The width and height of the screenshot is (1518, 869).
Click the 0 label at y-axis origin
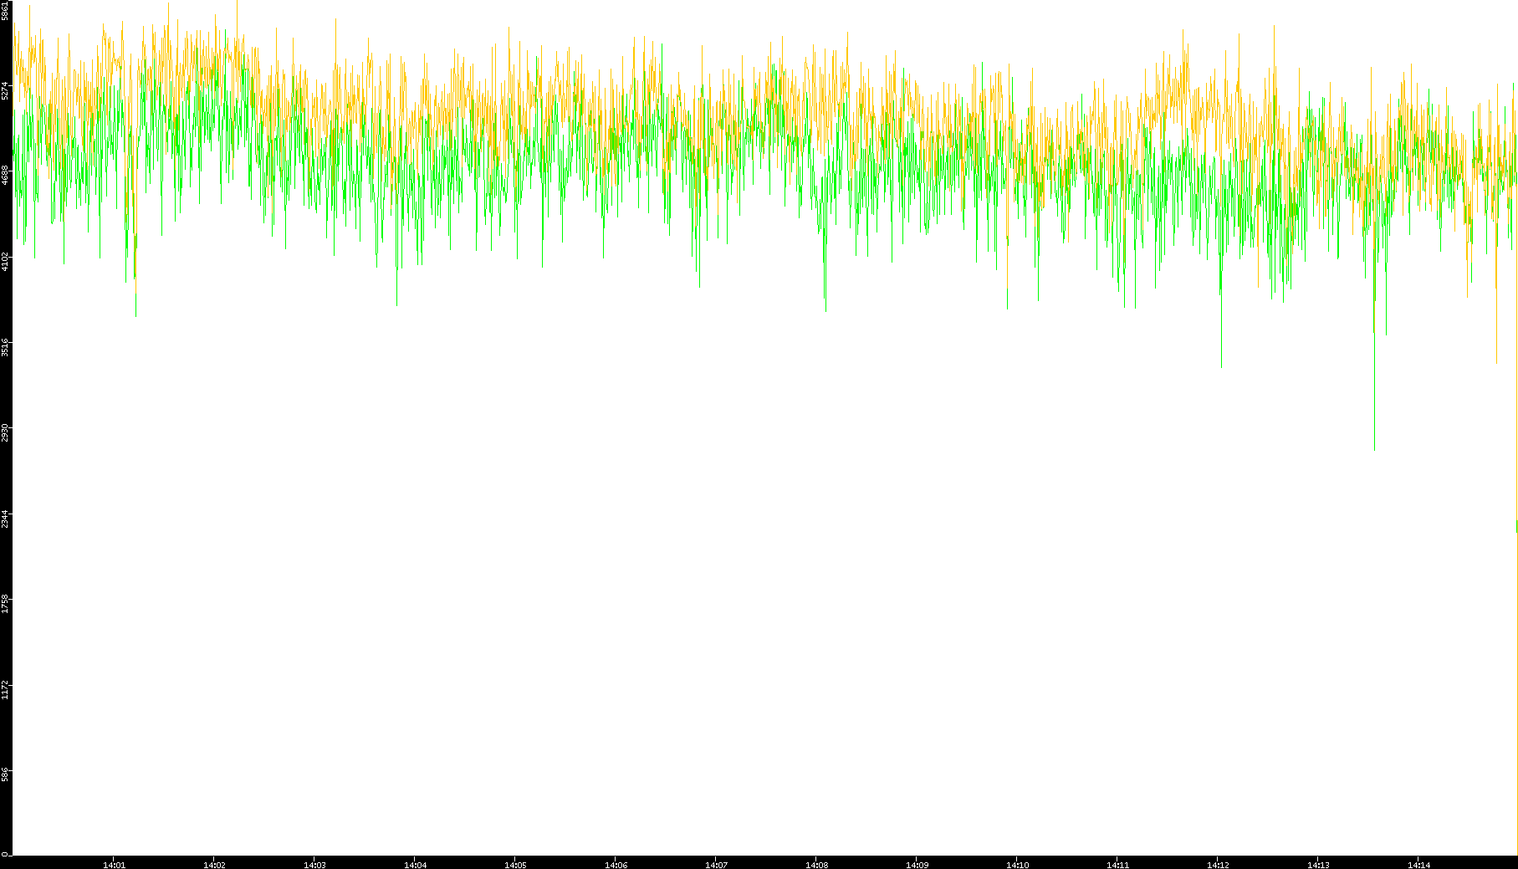(x=5, y=854)
